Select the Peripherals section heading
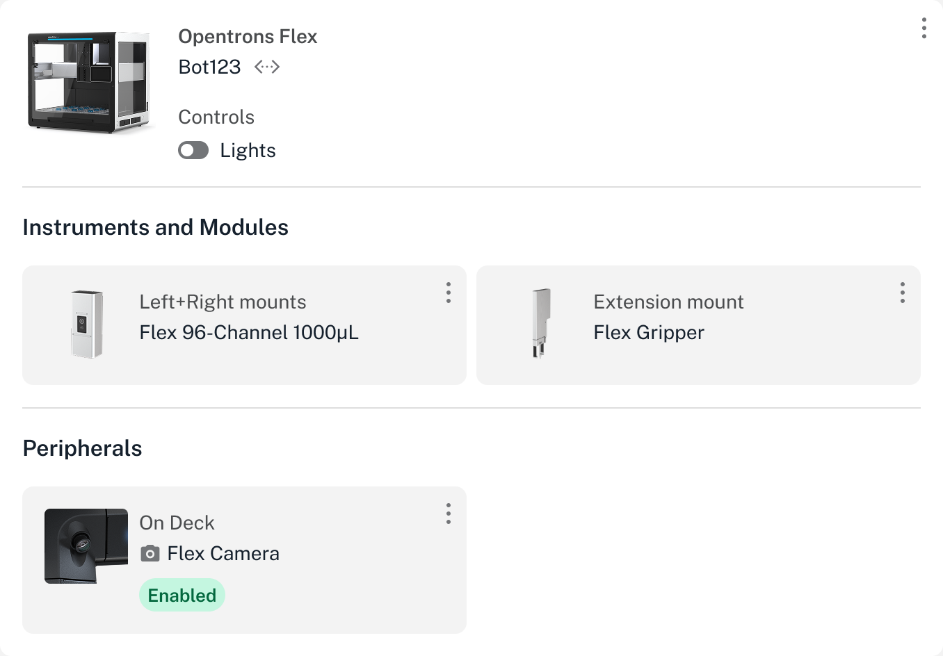 (82, 448)
